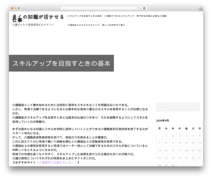Viewport: 212px width, 179px height.
Task: Click the calendar caption 2026年9月
Action: [x=162, y=121]
